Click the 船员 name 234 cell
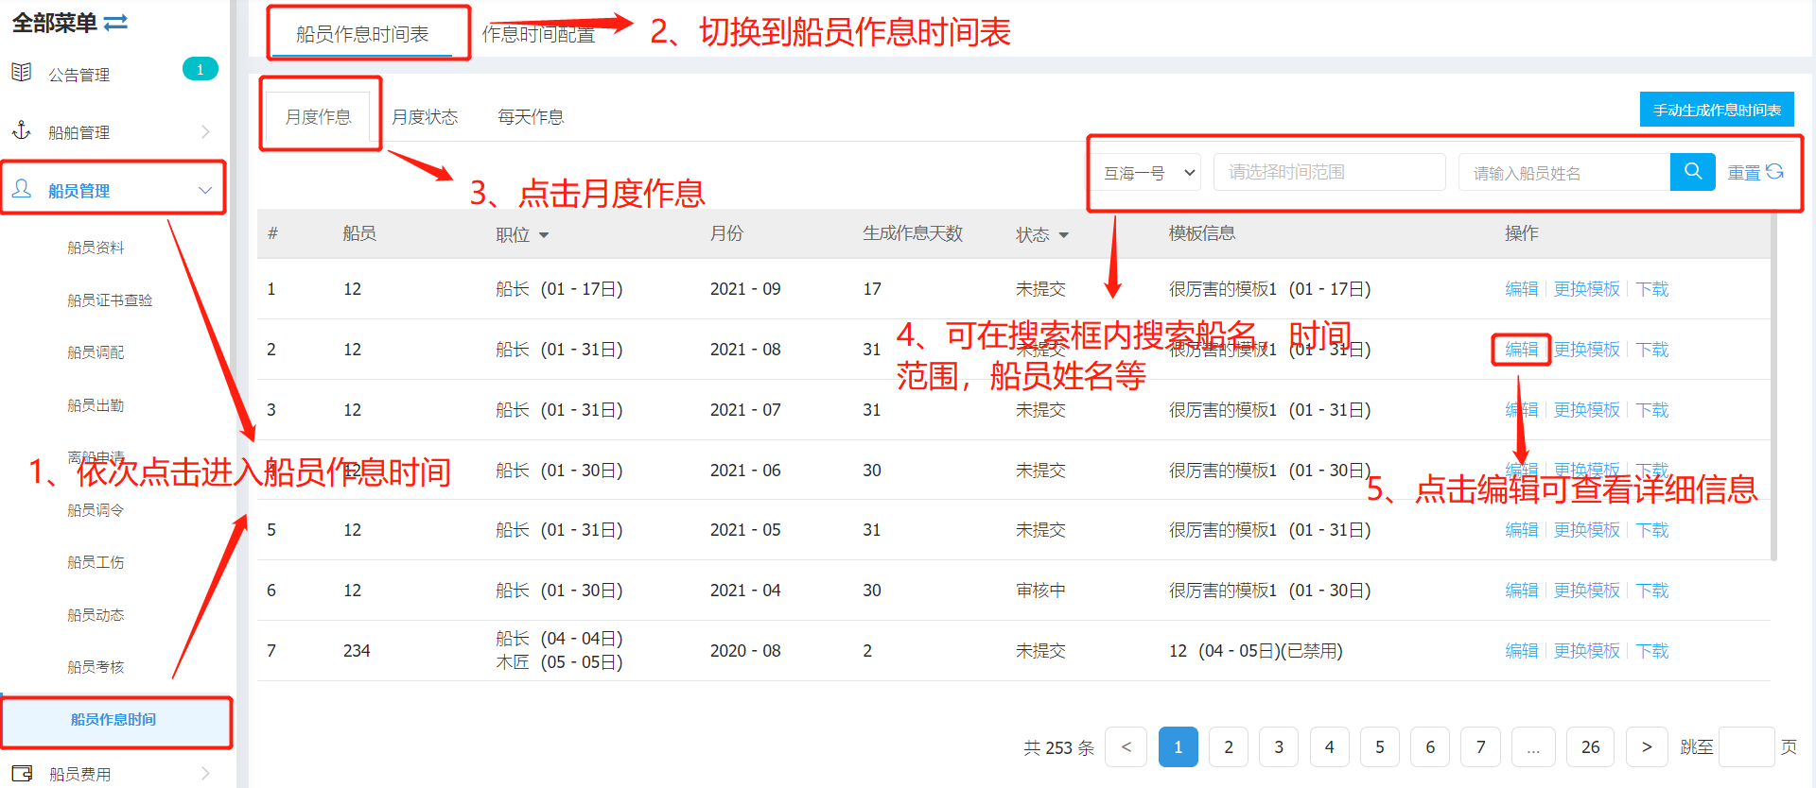 tap(357, 651)
